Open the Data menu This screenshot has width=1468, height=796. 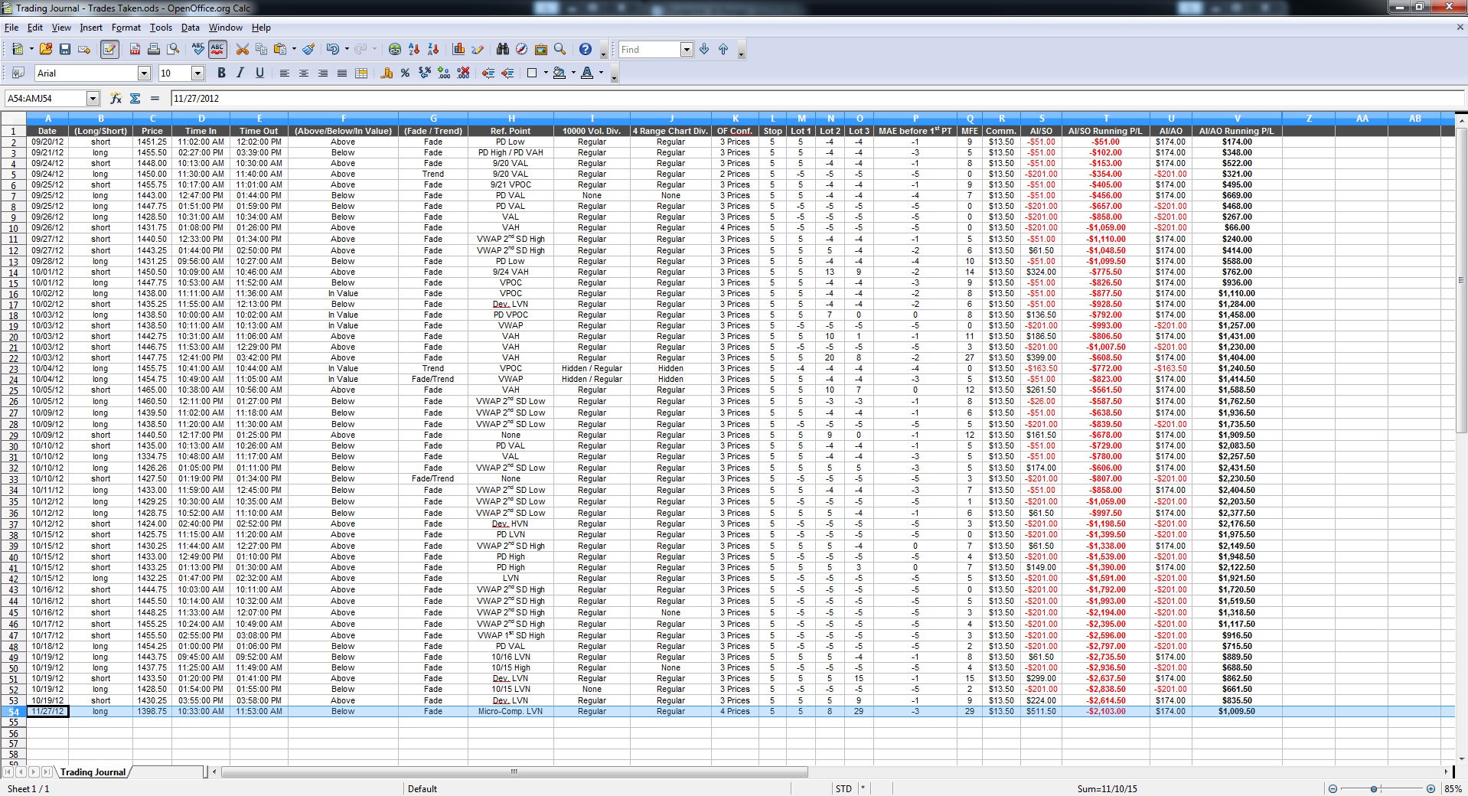[191, 28]
